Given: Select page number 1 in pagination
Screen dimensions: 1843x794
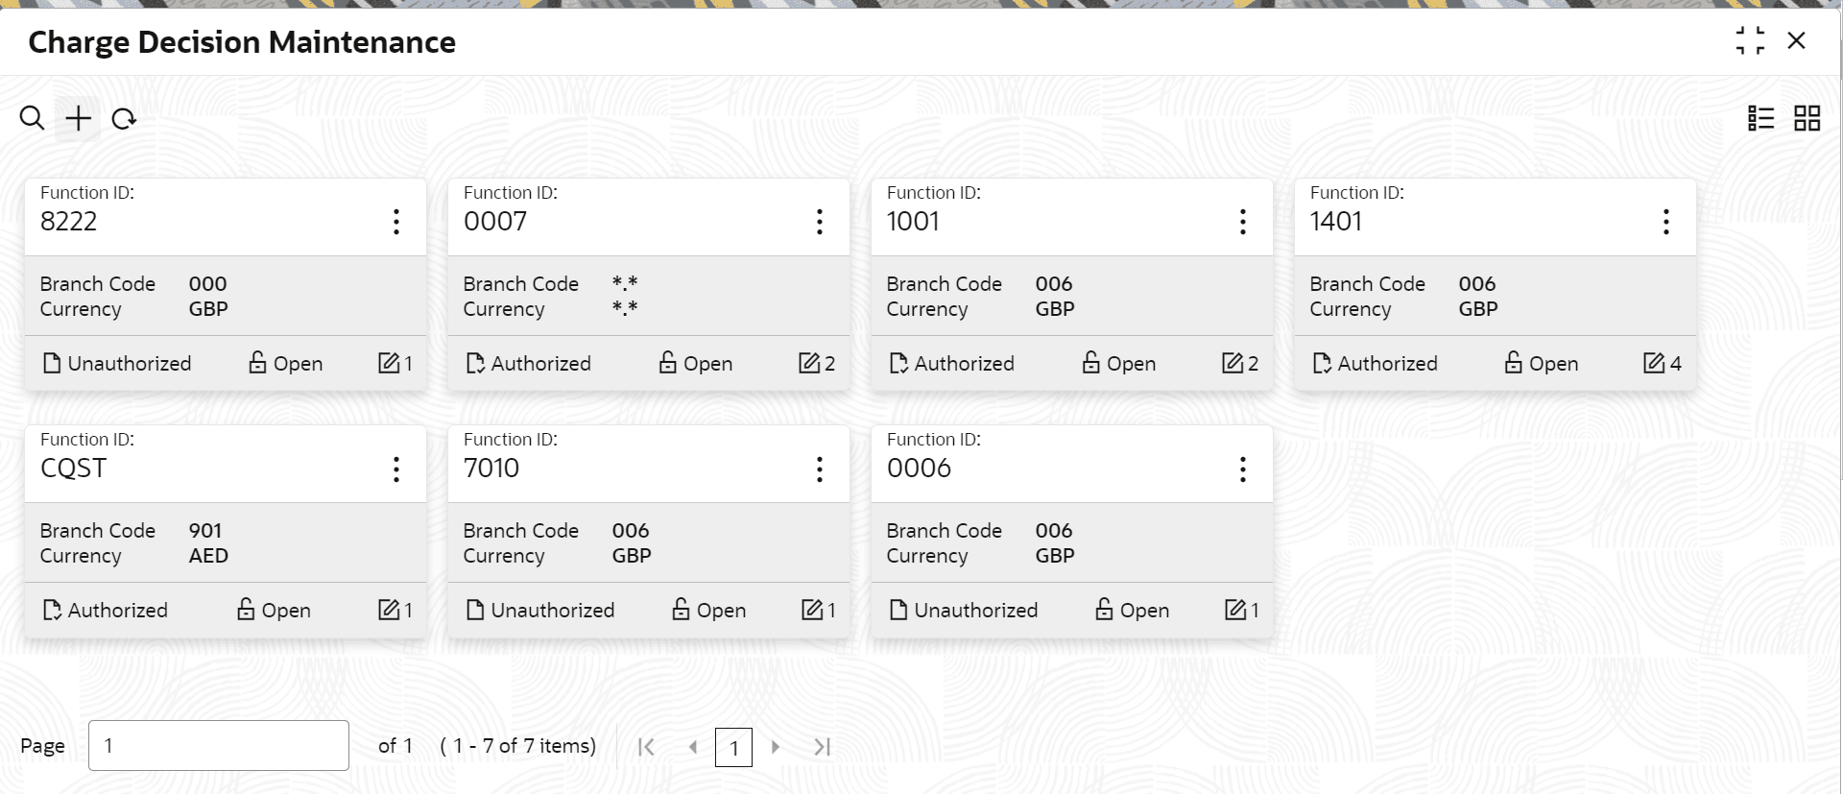Looking at the screenshot, I should 733,747.
